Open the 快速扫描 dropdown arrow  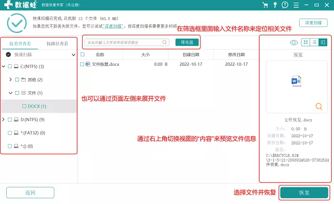73,55
